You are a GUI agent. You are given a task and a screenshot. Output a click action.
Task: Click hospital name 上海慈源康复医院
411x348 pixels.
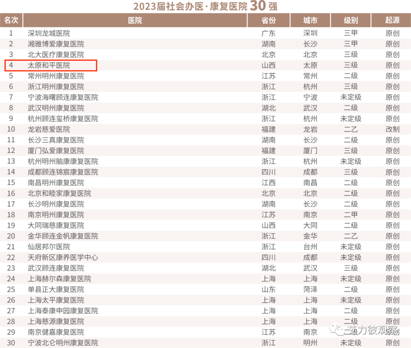pyautogui.click(x=56, y=321)
